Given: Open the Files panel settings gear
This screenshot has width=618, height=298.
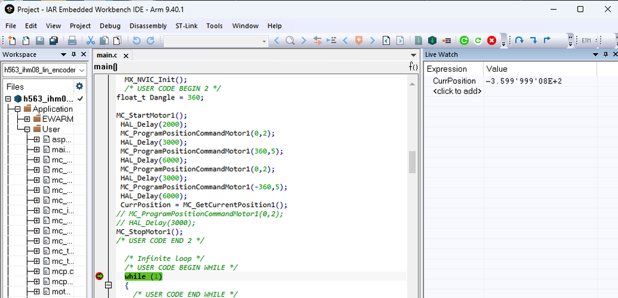Looking at the screenshot, I should (79, 86).
